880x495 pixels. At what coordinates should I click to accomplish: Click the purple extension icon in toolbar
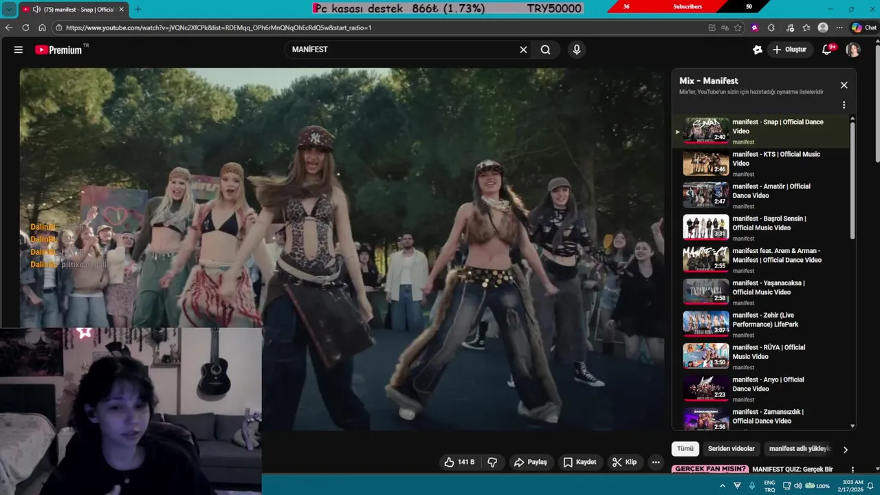pos(755,27)
